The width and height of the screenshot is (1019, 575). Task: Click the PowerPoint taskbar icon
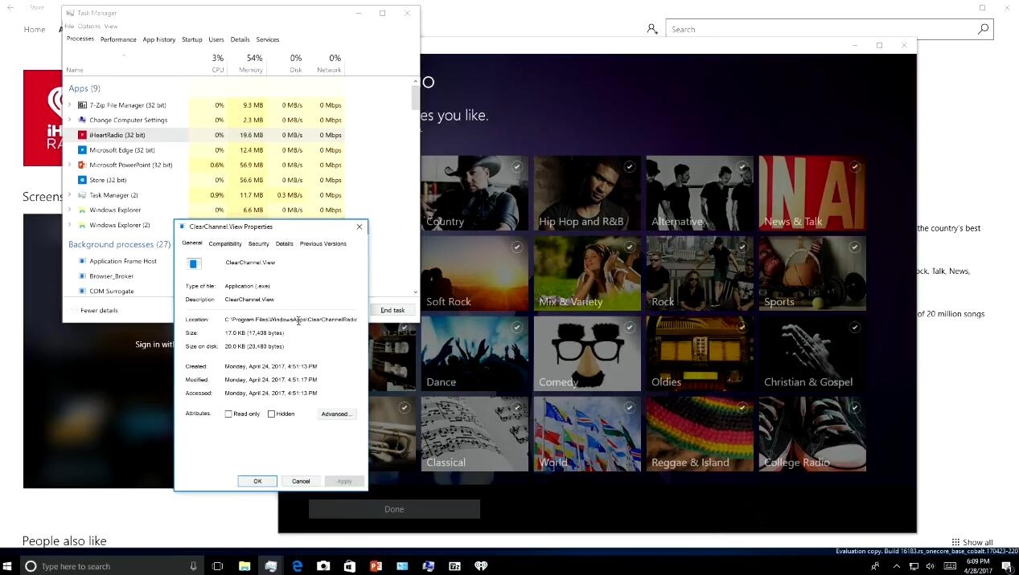point(376,566)
